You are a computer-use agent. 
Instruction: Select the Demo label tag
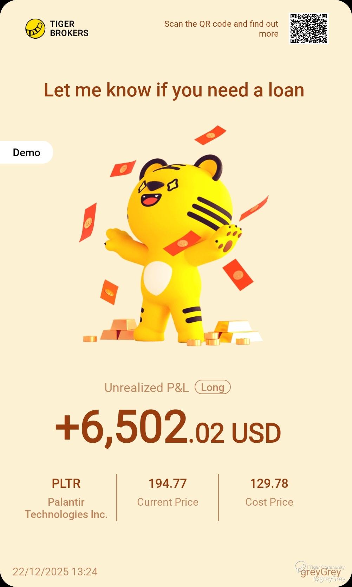pos(26,152)
